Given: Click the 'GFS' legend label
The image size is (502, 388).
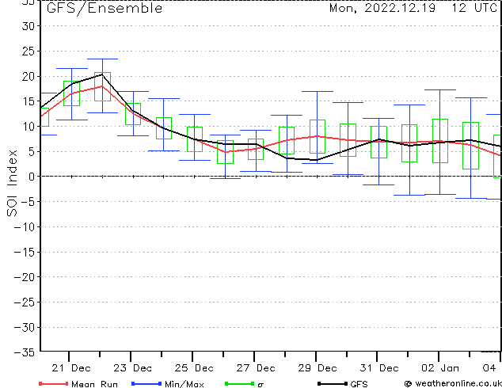Looking at the screenshot, I should coord(359,384).
